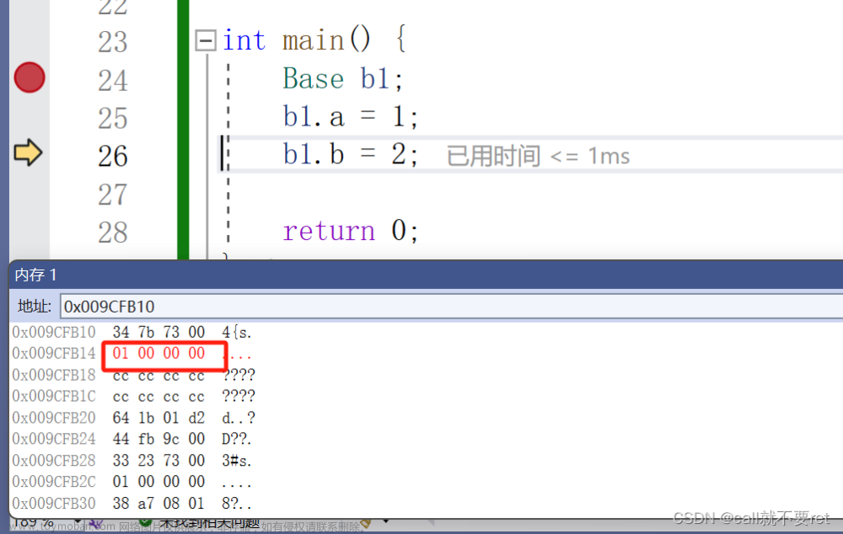The width and height of the screenshot is (843, 534).
Task: Remove the red breakpoint on line 24
Action: [30, 77]
